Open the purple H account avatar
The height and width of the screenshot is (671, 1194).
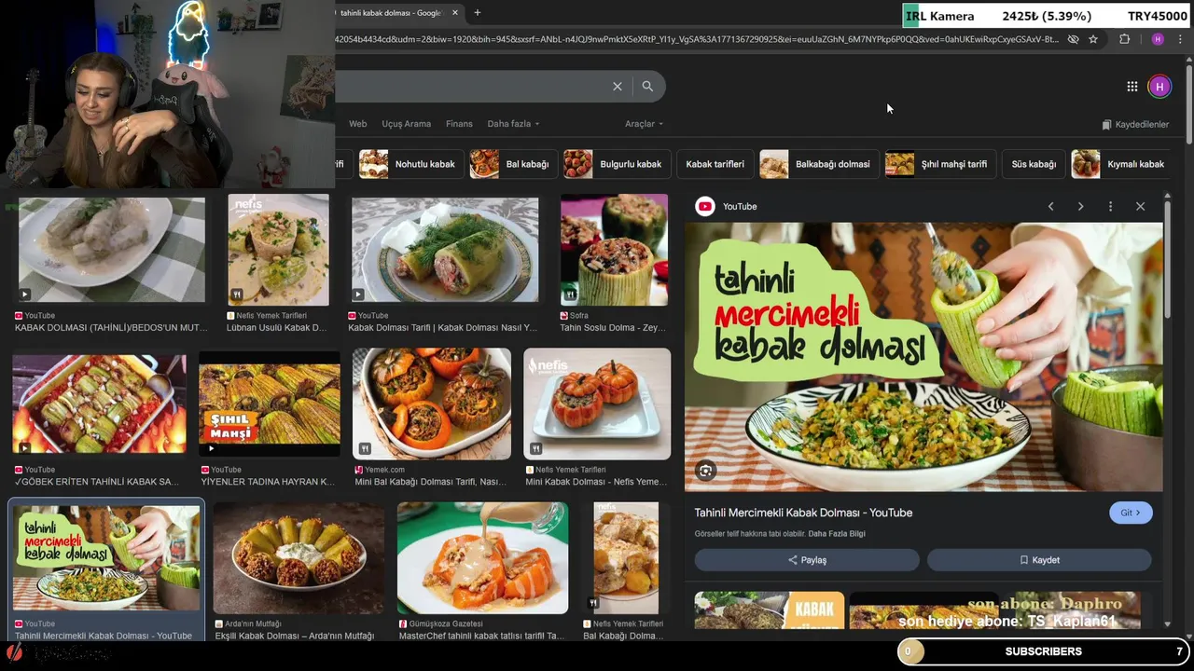click(1159, 87)
